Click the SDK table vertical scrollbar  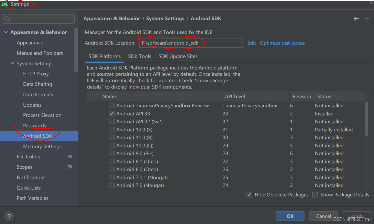click(x=367, y=119)
